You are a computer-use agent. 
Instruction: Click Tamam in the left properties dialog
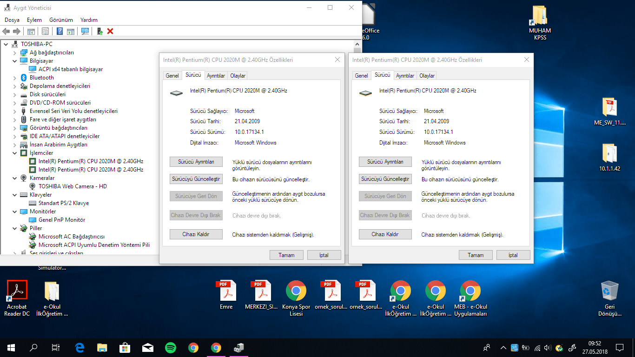(x=286, y=255)
